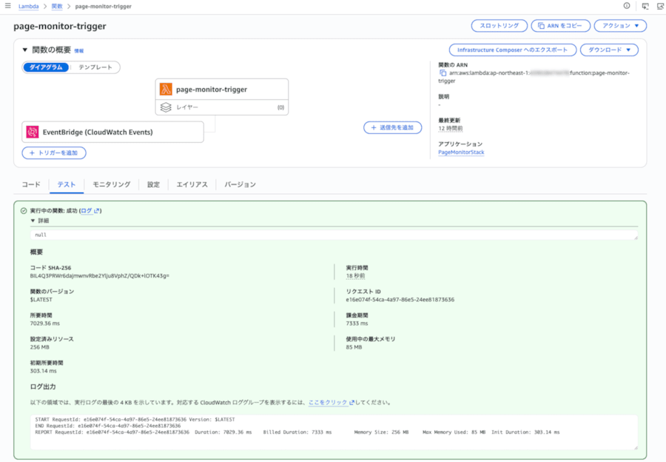Viewport: 666px width, 462px height.
Task: Select the テスト tab
Action: (x=67, y=184)
